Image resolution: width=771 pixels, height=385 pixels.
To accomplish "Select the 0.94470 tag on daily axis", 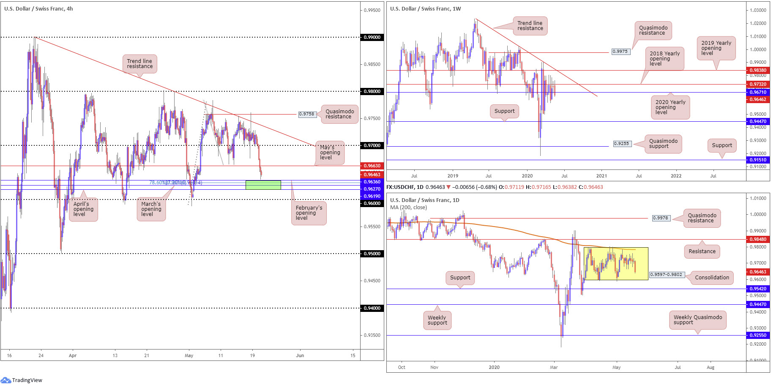I will [x=758, y=304].
